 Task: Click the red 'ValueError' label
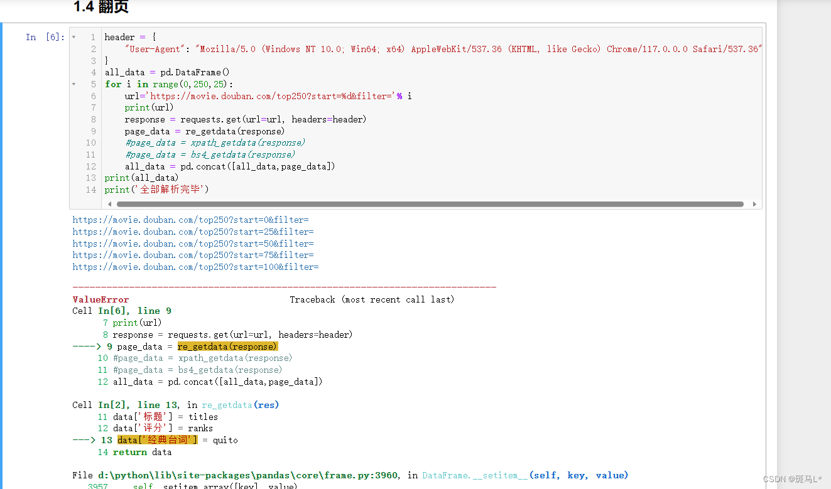(x=100, y=299)
